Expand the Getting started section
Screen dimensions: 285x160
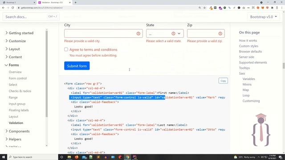coord(19,33)
